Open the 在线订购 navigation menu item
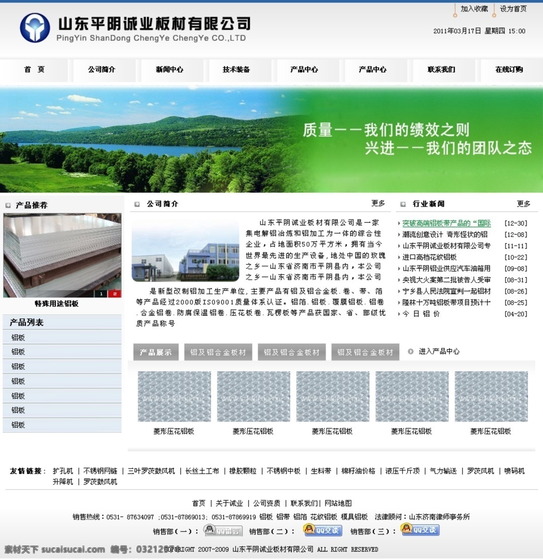Image resolution: width=543 pixels, height=560 pixels. pyautogui.click(x=509, y=70)
